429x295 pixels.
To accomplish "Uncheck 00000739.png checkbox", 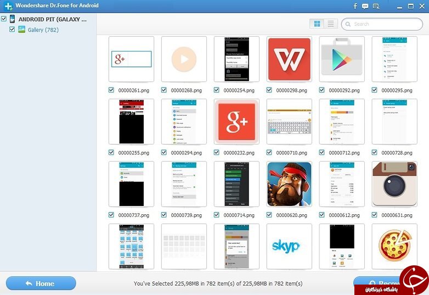I will pos(164,215).
